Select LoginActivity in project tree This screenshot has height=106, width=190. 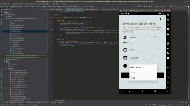pyautogui.click(x=16, y=29)
